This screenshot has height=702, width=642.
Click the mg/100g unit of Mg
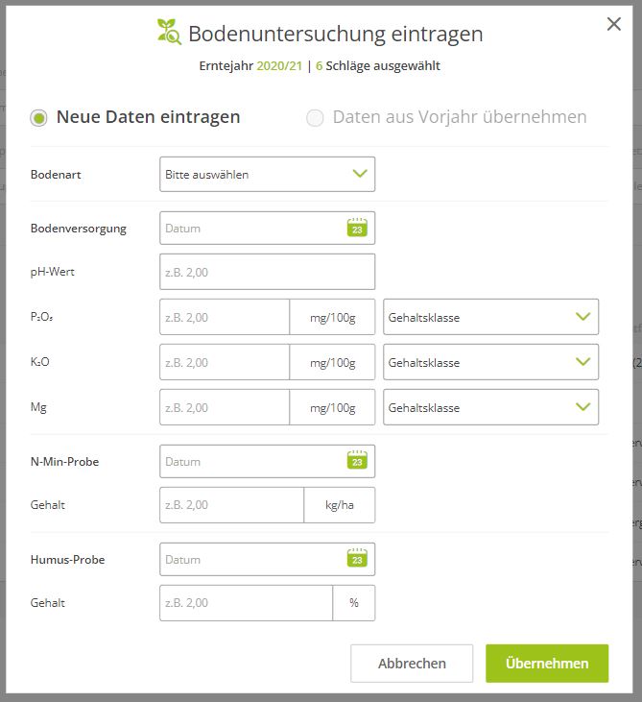332,408
